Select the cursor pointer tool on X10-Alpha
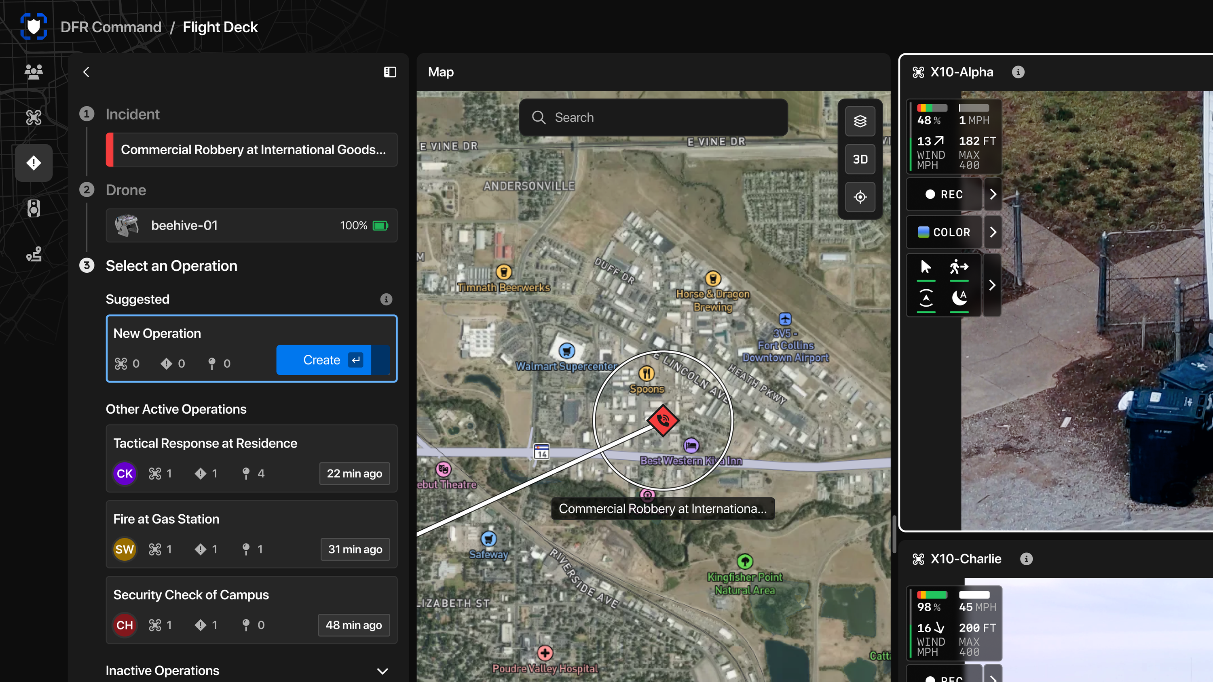This screenshot has width=1213, height=682. pyautogui.click(x=926, y=267)
